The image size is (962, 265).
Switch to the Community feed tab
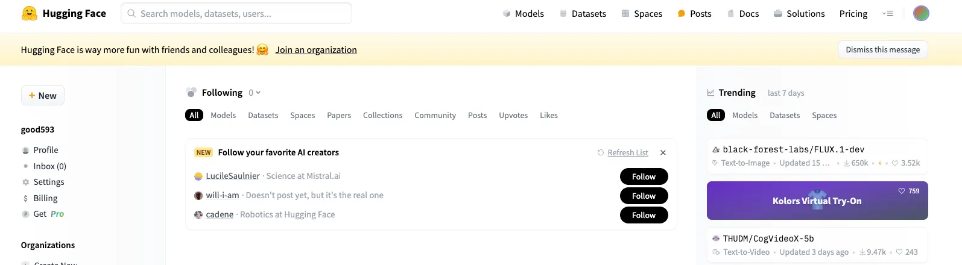point(435,115)
